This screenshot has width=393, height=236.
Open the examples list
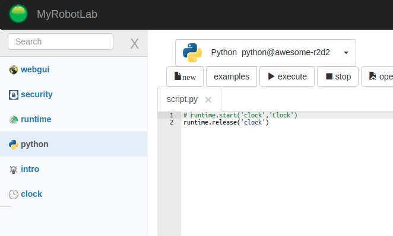tap(232, 76)
